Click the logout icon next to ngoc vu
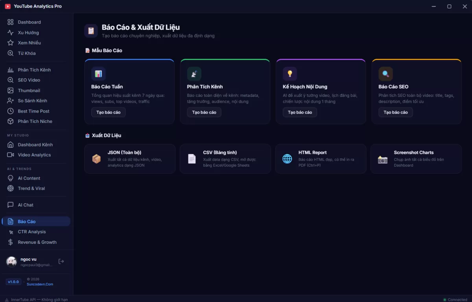Image resolution: width=472 pixels, height=302 pixels. [61, 261]
